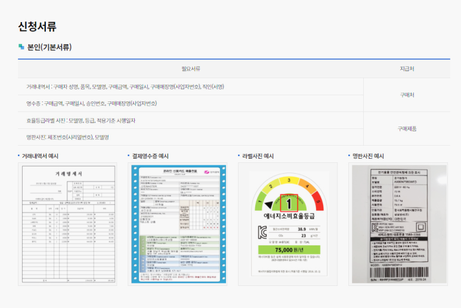Select the 효율등급라벨 사진 row text
Image resolution: width=461 pixels, height=308 pixels.
(81, 121)
